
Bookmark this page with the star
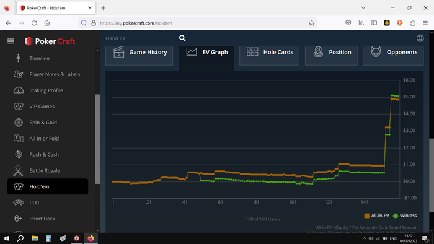(x=312, y=23)
